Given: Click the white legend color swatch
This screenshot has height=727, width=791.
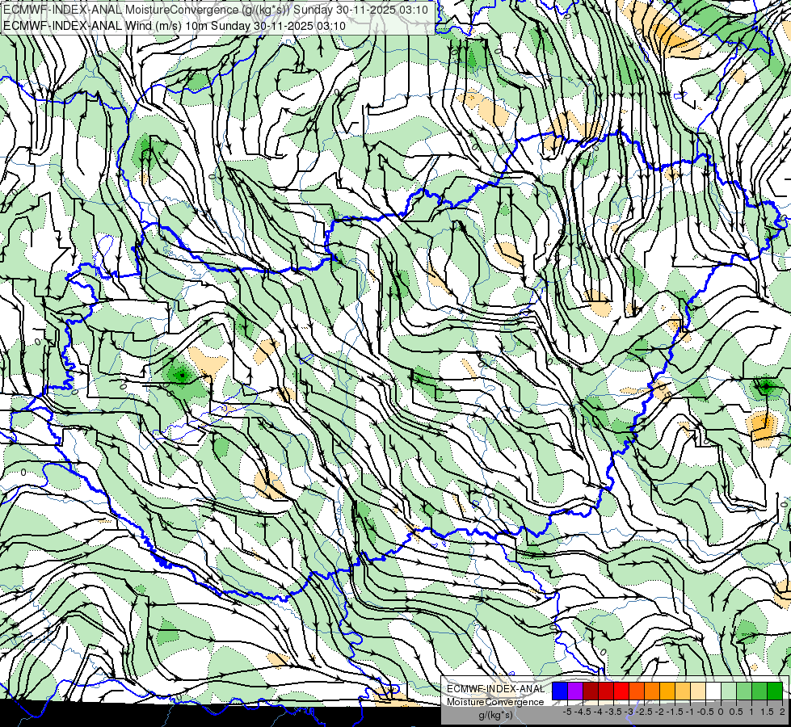Looking at the screenshot, I should point(713,691).
